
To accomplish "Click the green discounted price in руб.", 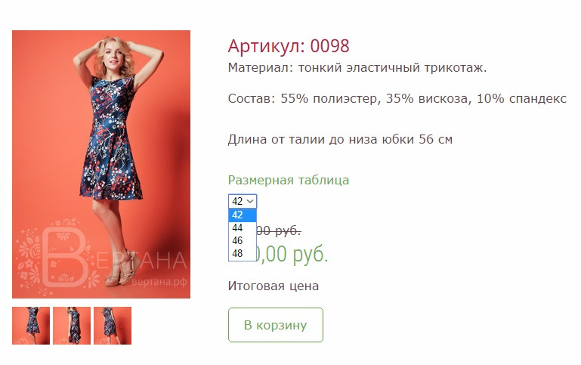I will click(x=292, y=254).
